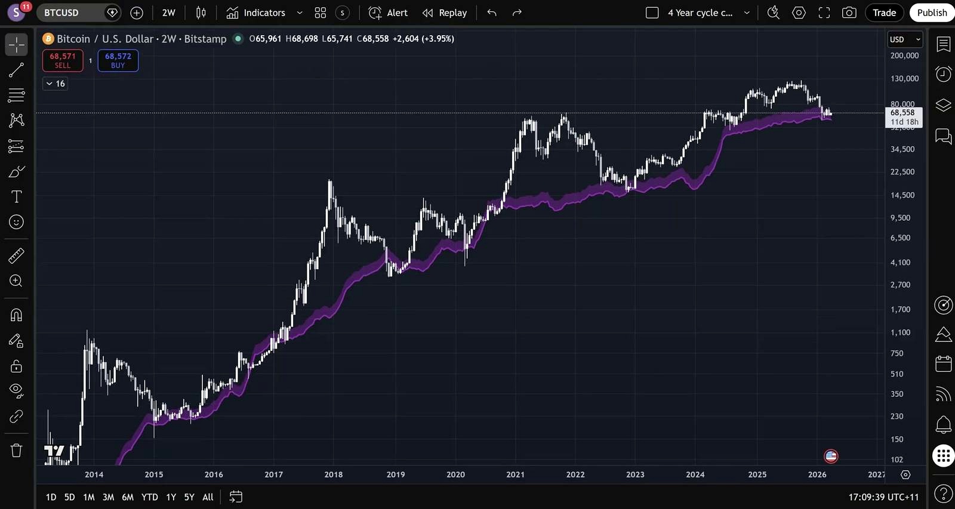Hide all drawings with eye icon
The height and width of the screenshot is (509, 955).
tap(16, 391)
